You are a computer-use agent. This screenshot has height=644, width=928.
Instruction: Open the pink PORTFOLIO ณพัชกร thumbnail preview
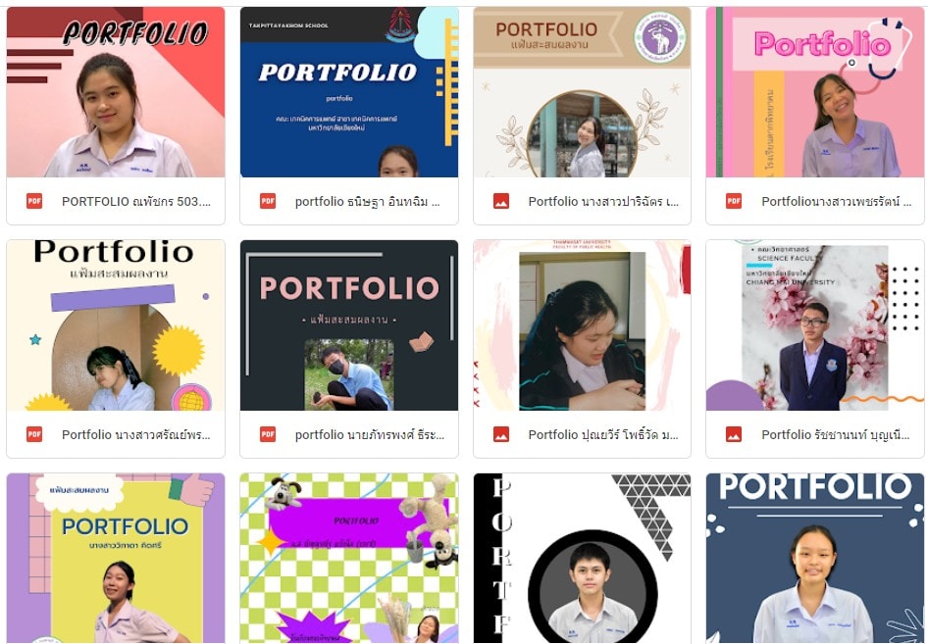[116, 92]
